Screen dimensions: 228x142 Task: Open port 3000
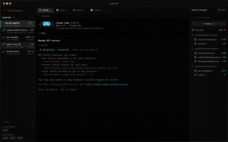pyautogui.click(x=5, y=138)
